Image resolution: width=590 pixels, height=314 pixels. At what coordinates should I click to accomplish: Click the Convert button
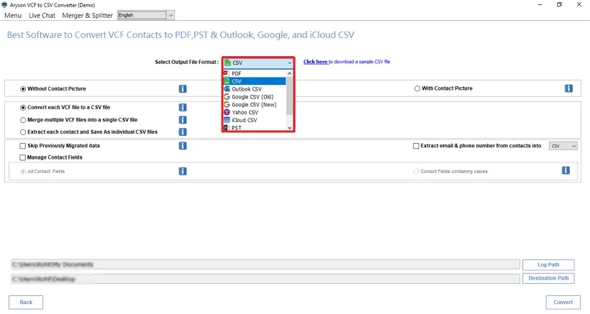pos(563,303)
